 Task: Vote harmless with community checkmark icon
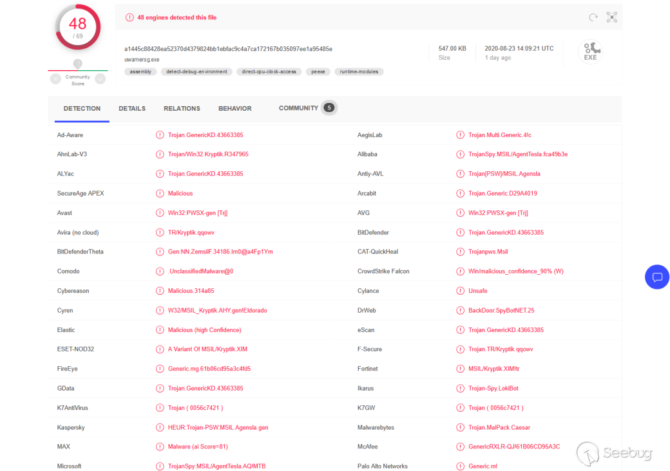[x=100, y=79]
